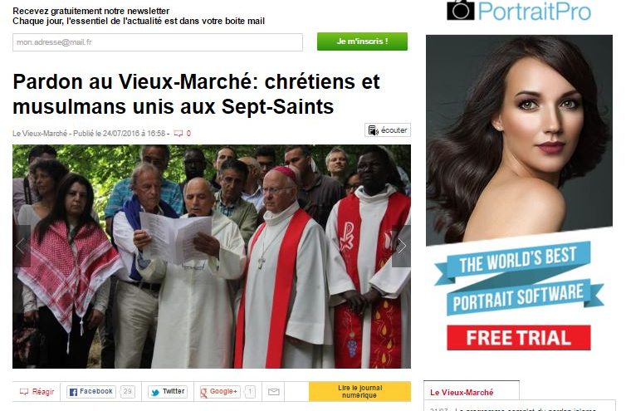Click the Le Vieux-Marché location byline
The image size is (626, 411).
tap(40, 134)
